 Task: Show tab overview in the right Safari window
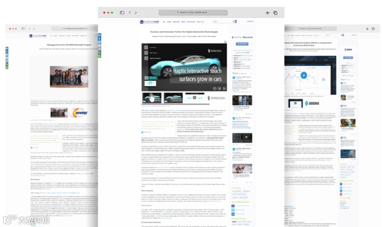click(373, 29)
